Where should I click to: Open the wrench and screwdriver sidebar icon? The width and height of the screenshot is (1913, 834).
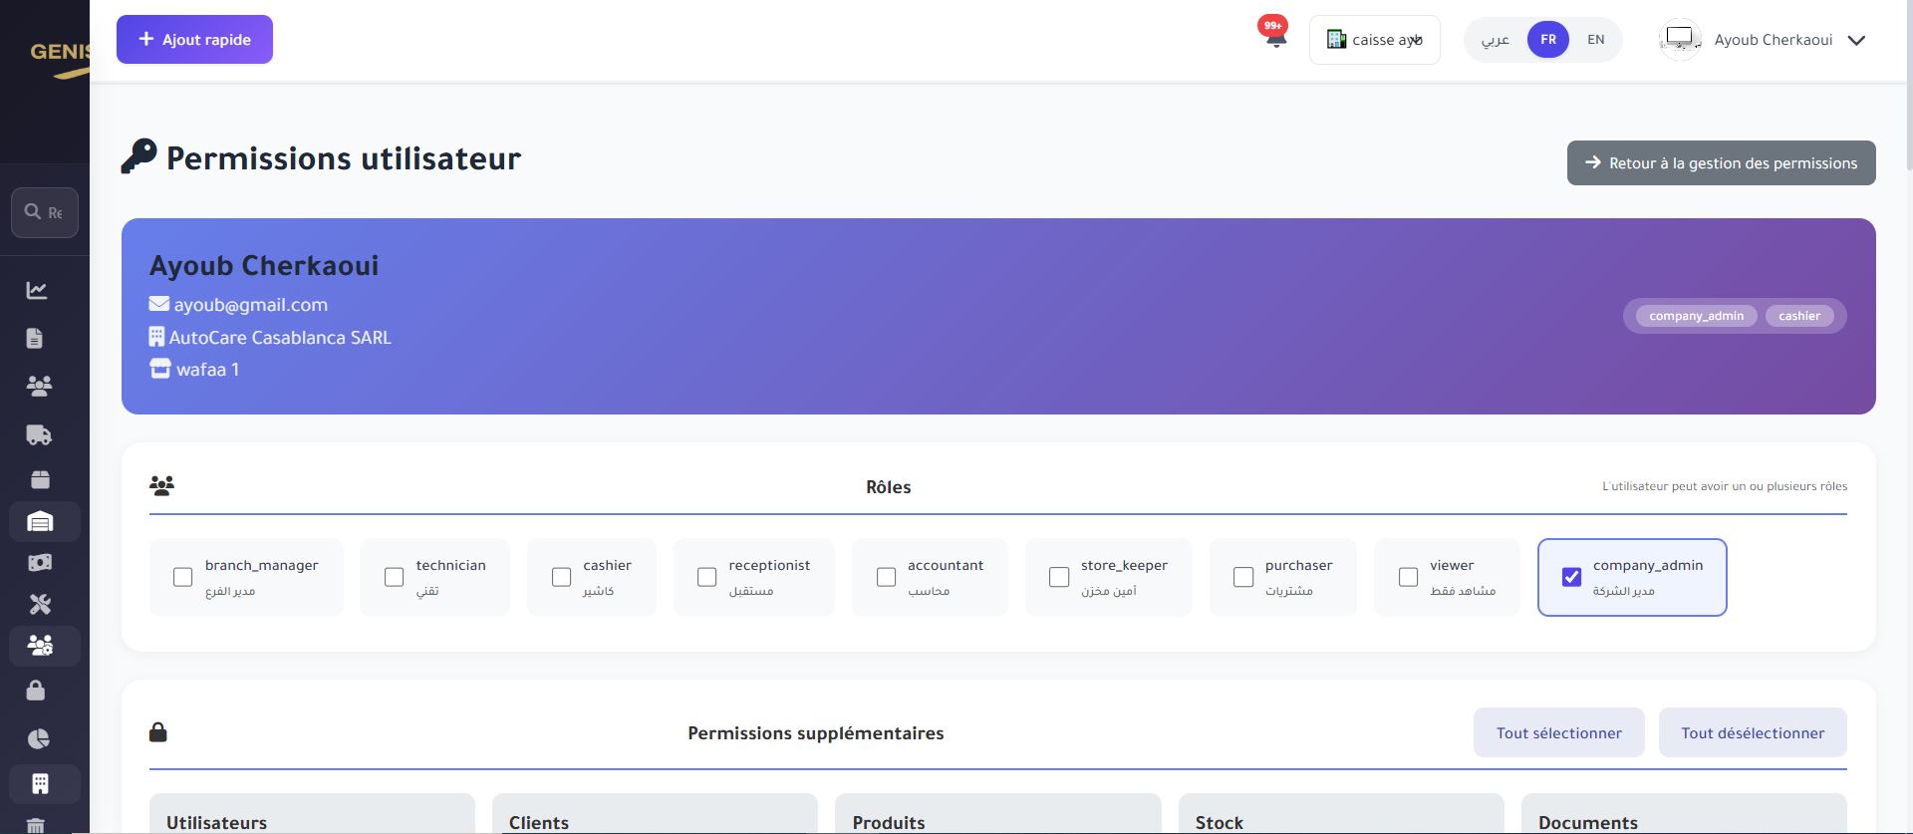pos(40,604)
